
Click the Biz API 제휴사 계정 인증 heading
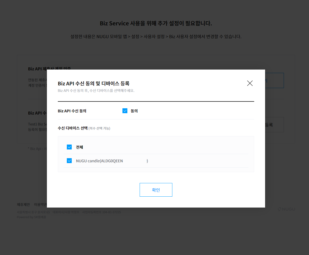(x=49, y=68)
